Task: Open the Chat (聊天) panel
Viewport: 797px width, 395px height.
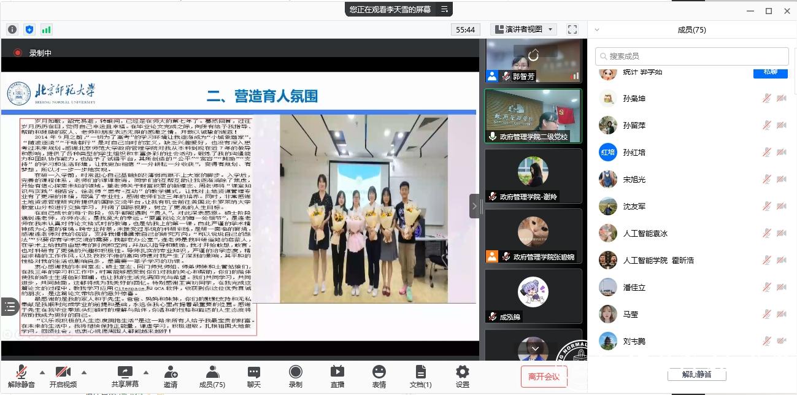Action: 253,375
